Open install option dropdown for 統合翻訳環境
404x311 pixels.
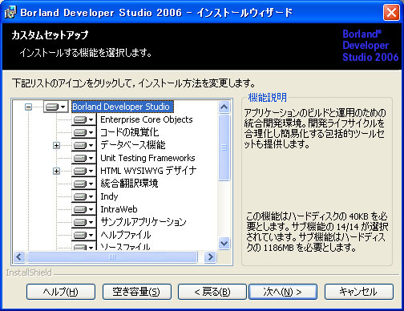(x=84, y=184)
